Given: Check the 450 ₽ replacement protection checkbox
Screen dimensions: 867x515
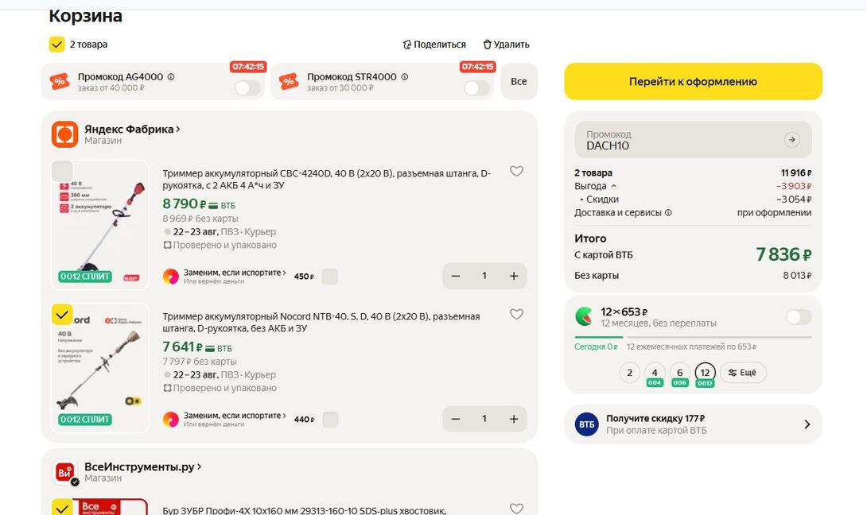Looking at the screenshot, I should pyautogui.click(x=329, y=277).
